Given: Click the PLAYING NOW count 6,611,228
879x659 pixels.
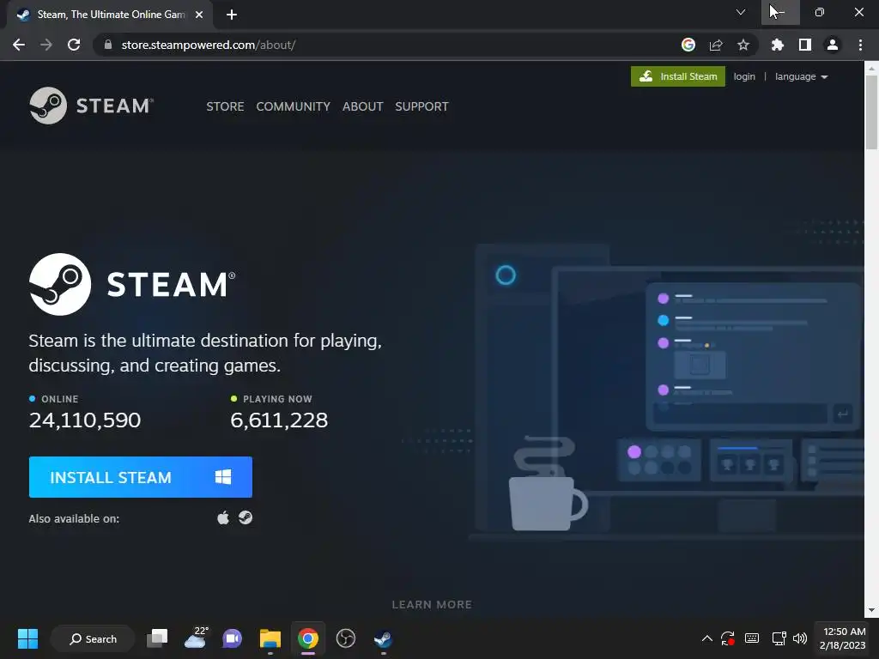Looking at the screenshot, I should point(279,420).
